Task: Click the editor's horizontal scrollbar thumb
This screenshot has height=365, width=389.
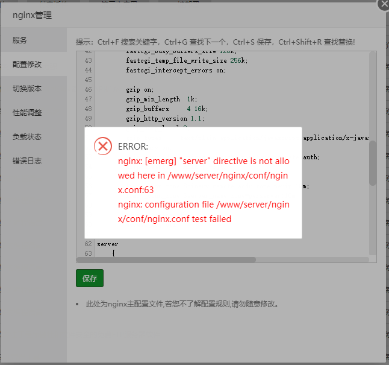Action: pos(166,259)
